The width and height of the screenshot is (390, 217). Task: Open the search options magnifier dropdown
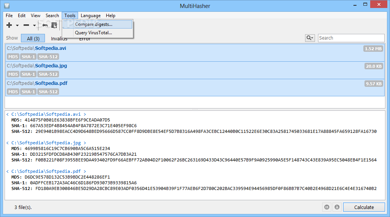pyautogui.click(x=310, y=38)
